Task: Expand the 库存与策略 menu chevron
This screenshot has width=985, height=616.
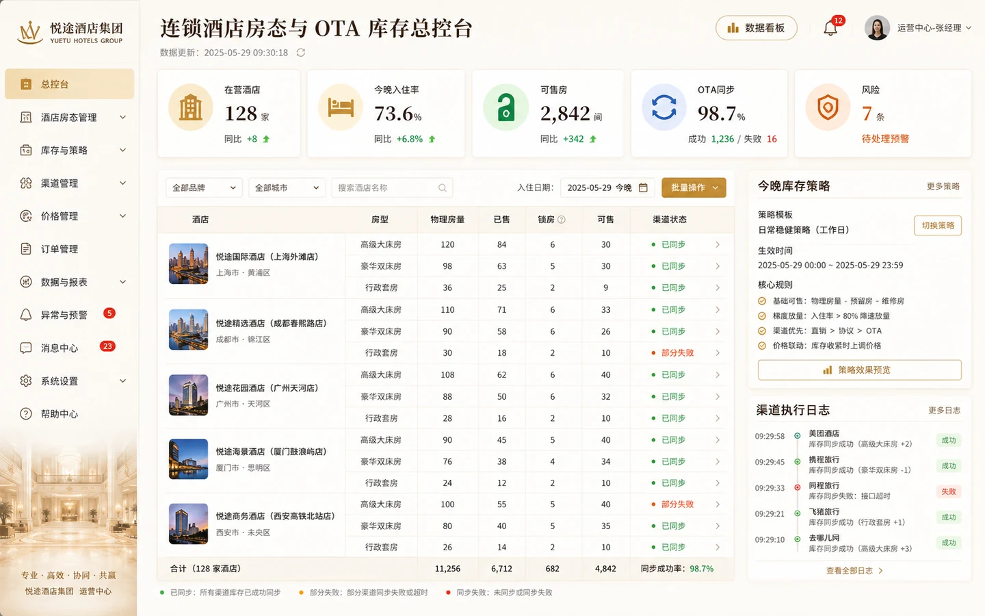Action: (x=123, y=150)
